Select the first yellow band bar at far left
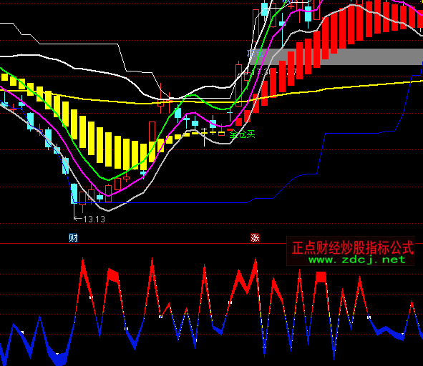The width and height of the screenshot is (423, 366). coord(4,77)
